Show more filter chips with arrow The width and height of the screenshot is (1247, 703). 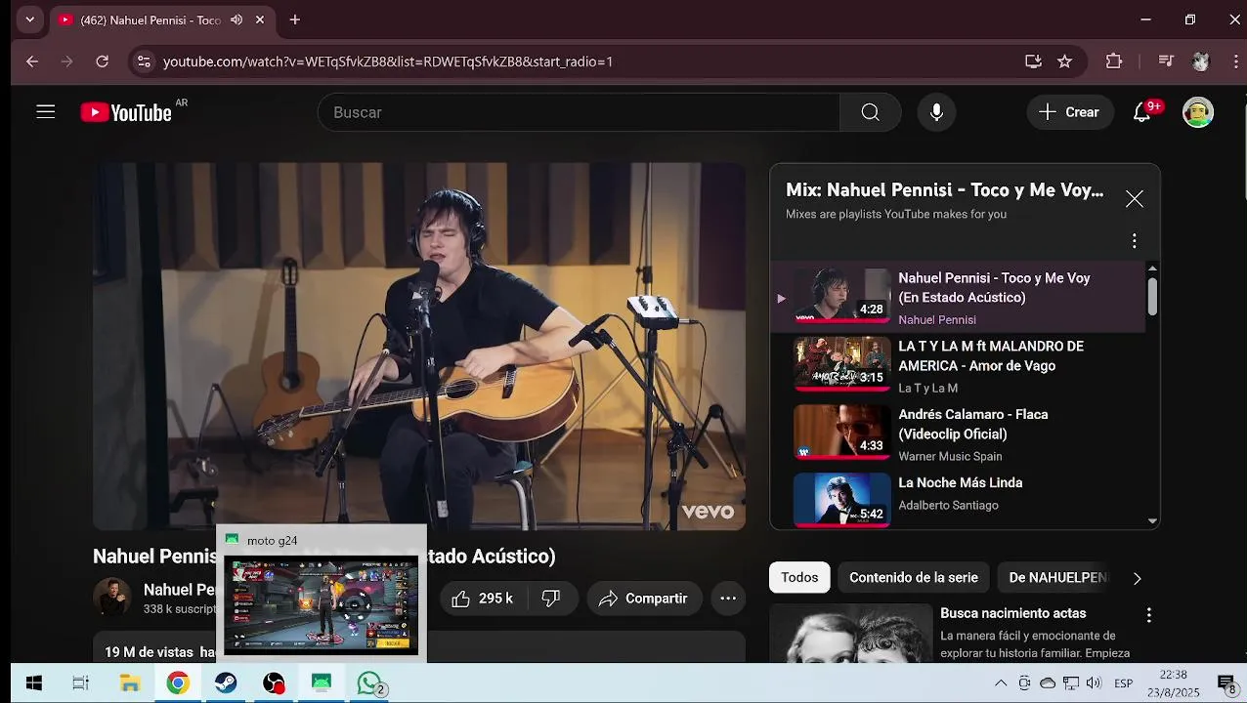pos(1137,578)
